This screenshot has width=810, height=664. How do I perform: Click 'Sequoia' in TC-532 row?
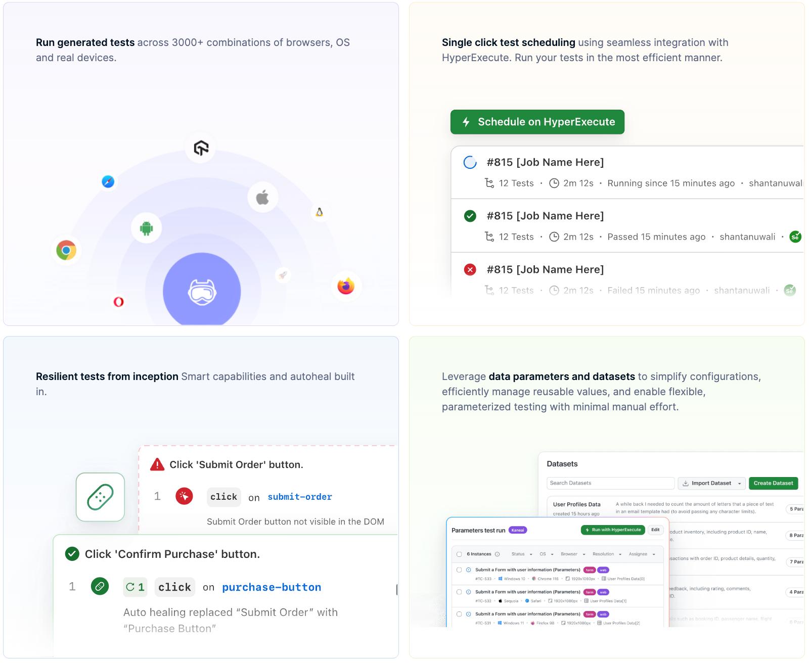tap(511, 601)
